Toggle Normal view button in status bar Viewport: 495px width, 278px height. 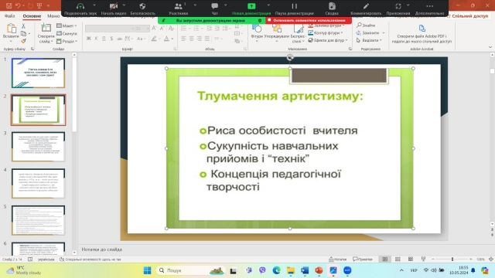384,259
